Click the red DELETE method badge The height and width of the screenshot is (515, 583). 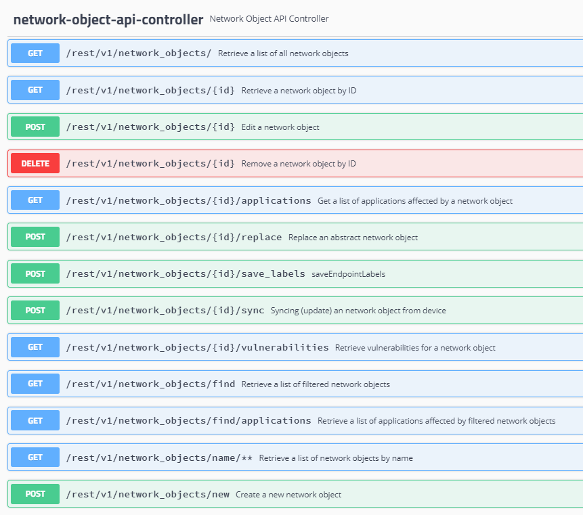pos(35,164)
